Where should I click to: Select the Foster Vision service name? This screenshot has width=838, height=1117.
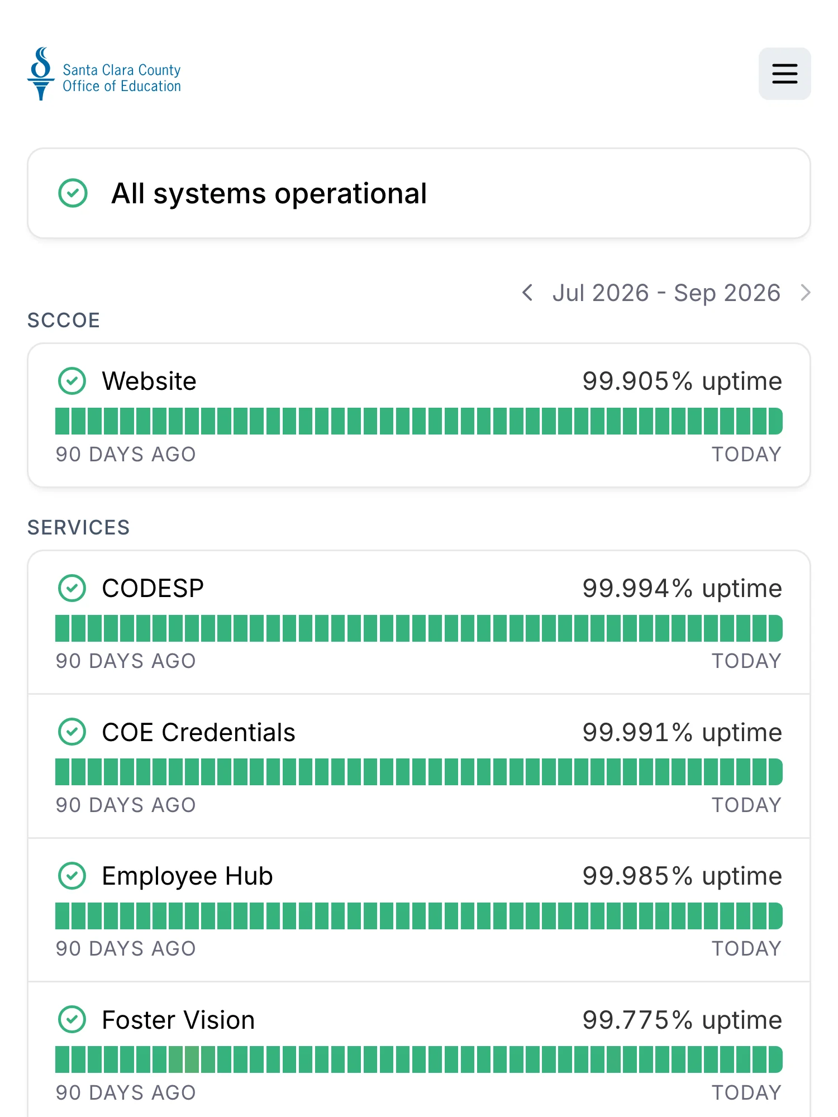pyautogui.click(x=178, y=1020)
